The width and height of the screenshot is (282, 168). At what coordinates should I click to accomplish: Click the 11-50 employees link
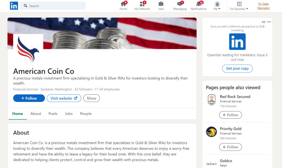(107, 89)
